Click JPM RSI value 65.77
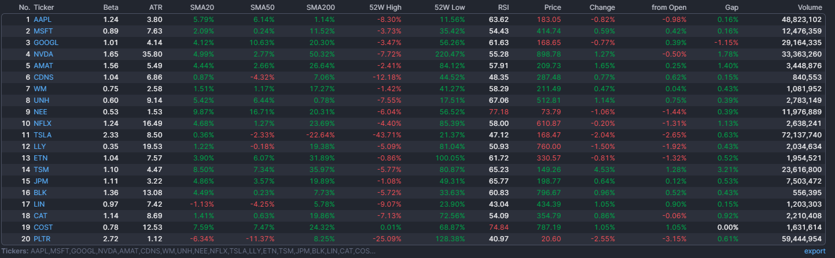835x258 pixels. 499,181
